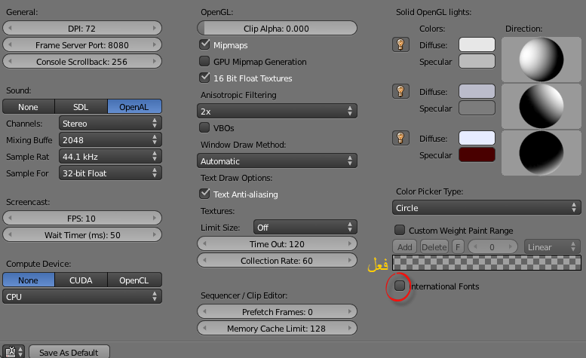The height and width of the screenshot is (358, 586).
Task: Enable the VBOs checkbox
Action: tap(204, 127)
